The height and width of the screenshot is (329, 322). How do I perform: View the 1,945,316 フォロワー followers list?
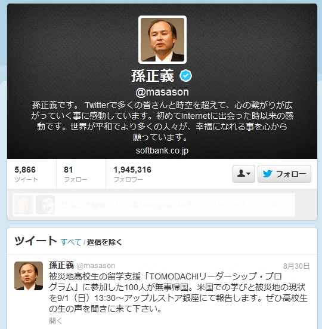pyautogui.click(x=132, y=174)
